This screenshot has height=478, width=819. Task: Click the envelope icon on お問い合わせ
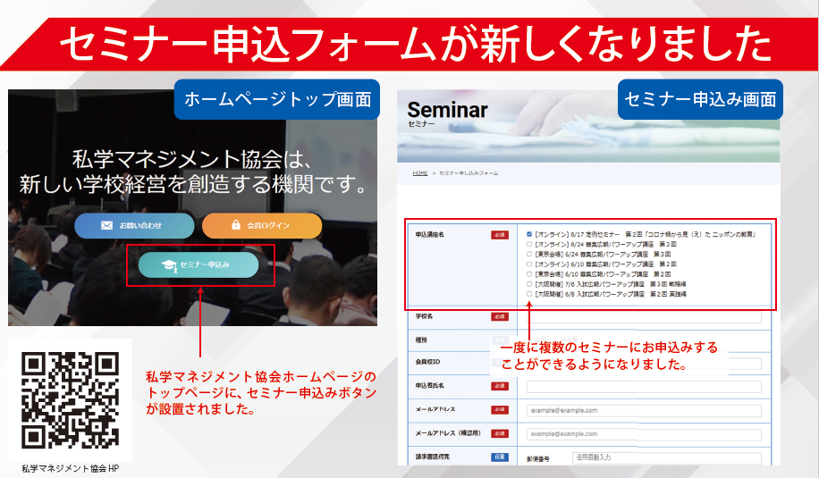point(107,226)
